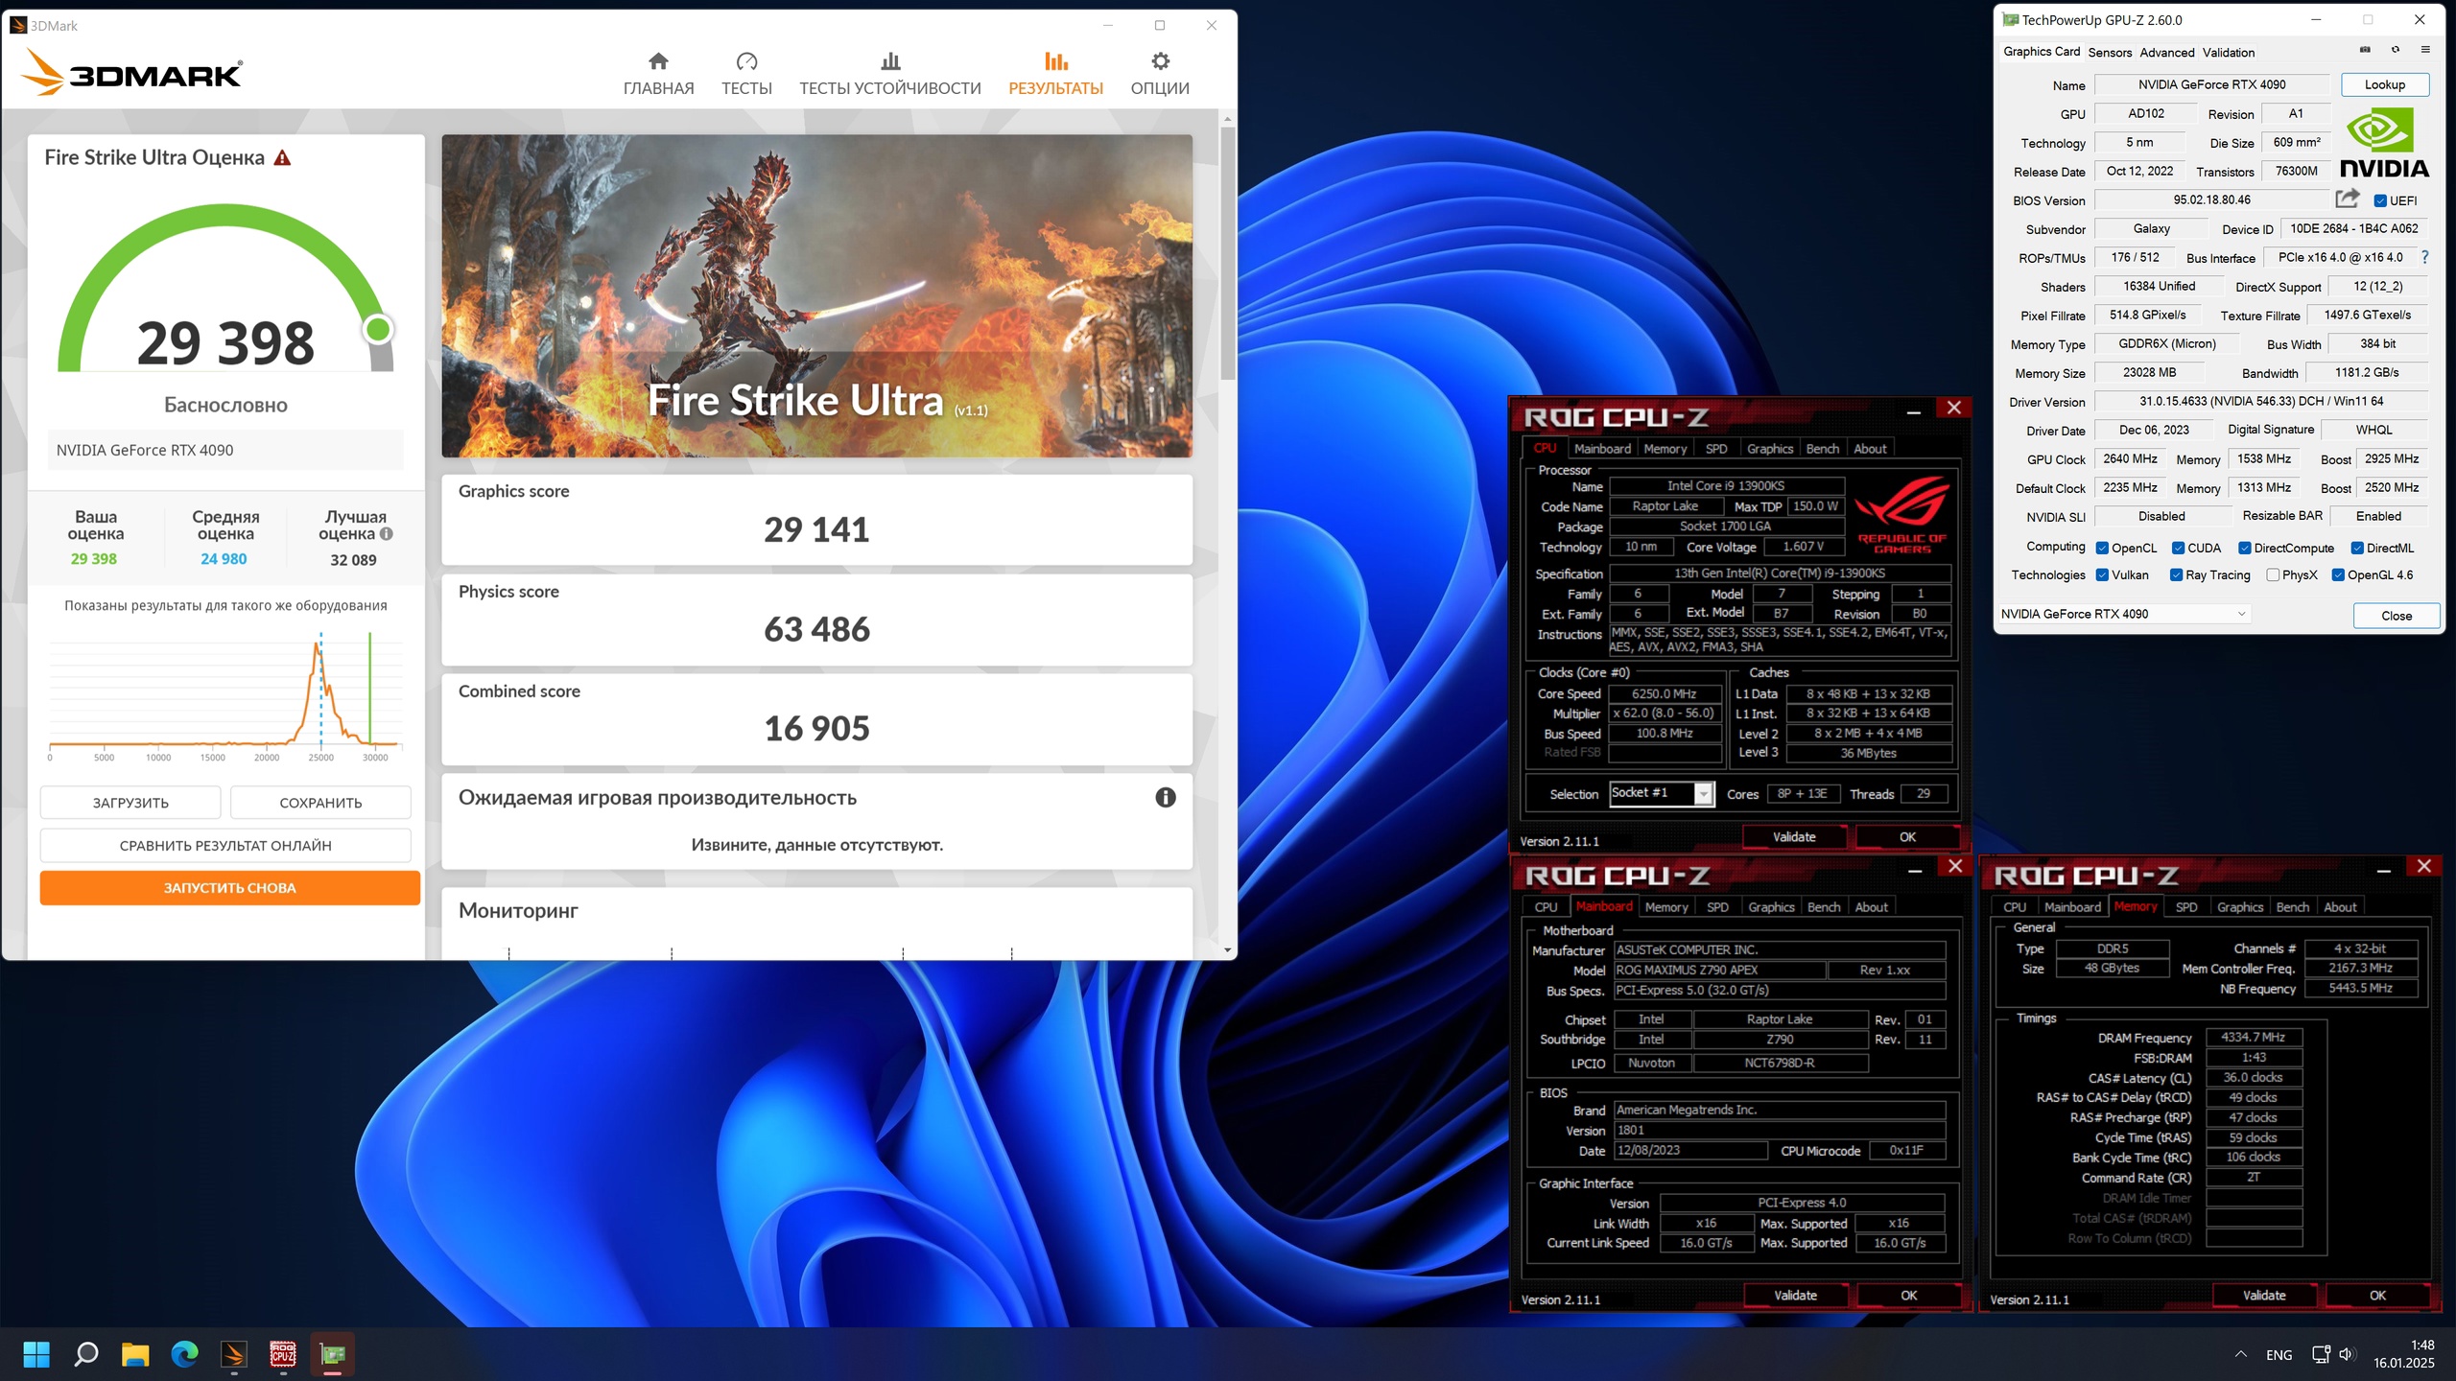Click OK in the CPU-Z Processor window
Image resolution: width=2456 pixels, height=1381 pixels.
[x=1907, y=836]
